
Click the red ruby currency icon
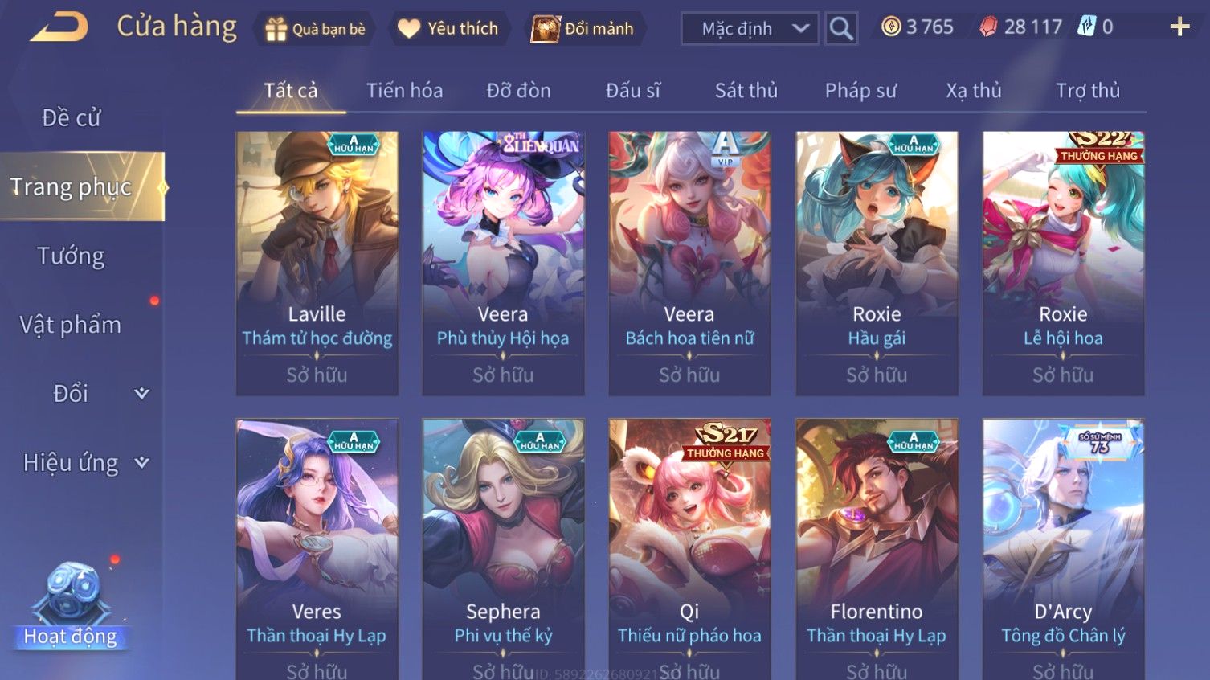tap(988, 27)
